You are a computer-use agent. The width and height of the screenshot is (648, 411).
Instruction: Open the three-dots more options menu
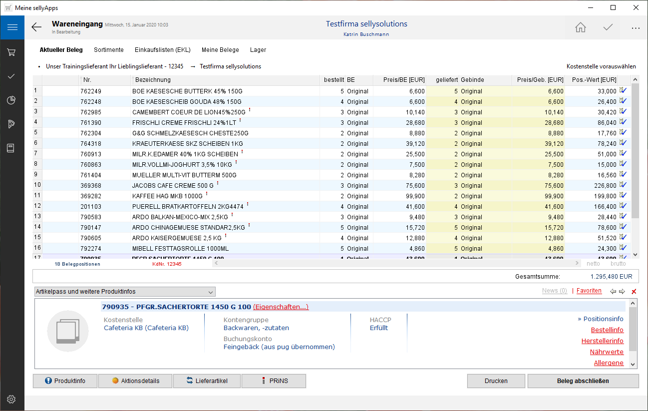[x=635, y=28]
